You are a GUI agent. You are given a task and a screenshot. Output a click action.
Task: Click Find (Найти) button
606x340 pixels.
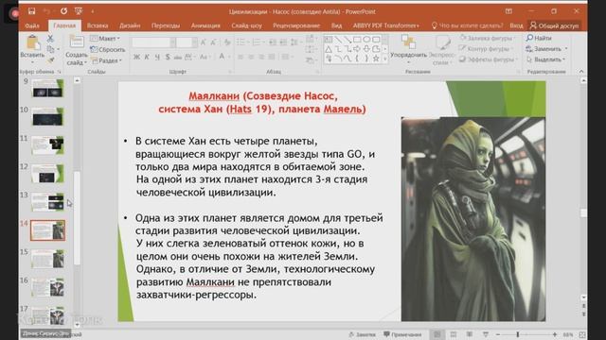(539, 38)
